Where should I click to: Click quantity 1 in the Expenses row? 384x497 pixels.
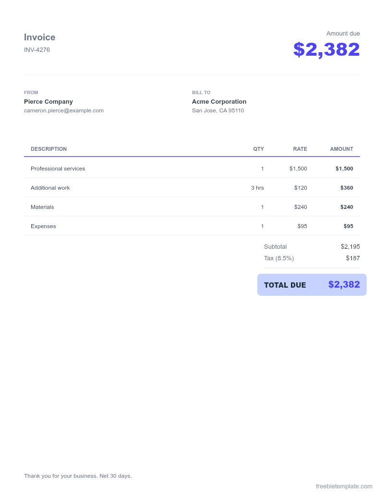tap(263, 226)
